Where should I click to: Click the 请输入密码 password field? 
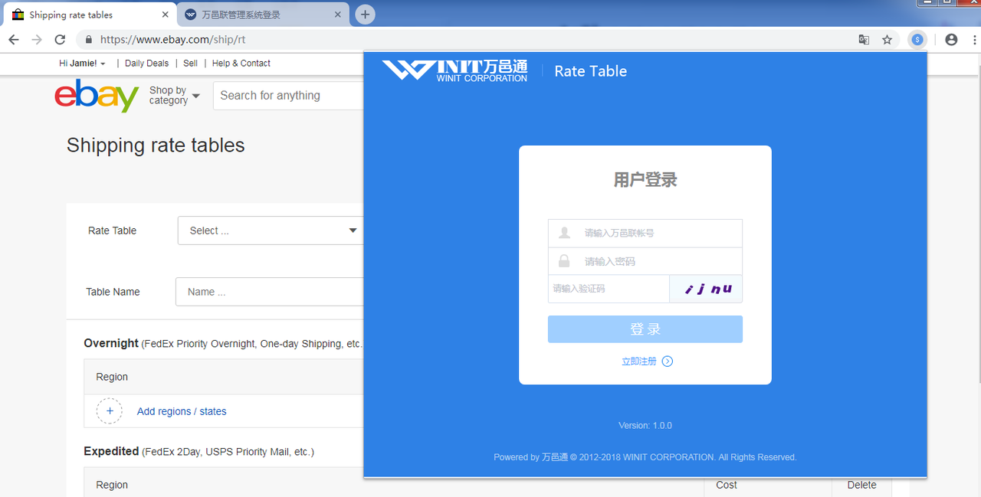(x=645, y=261)
